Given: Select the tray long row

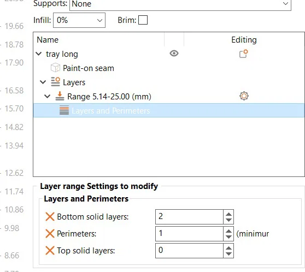Looking at the screenshot, I should point(169,54).
